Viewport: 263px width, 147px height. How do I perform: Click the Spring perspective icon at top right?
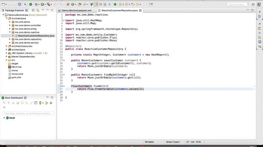259,4
